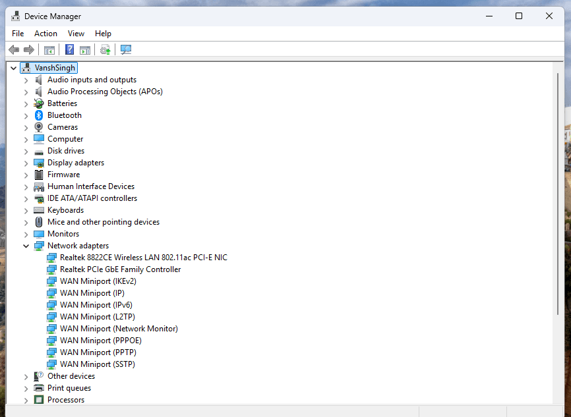Select the Batteries category label
The image size is (571, 417).
[62, 103]
